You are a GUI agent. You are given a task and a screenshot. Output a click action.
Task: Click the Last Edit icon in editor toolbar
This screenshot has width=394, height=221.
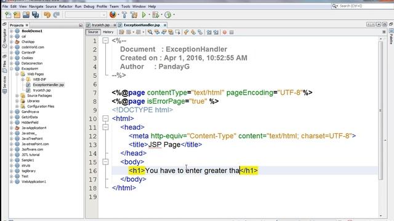click(122, 32)
